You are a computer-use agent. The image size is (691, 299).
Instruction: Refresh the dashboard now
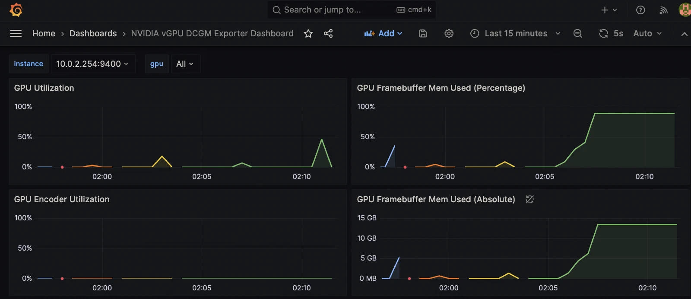click(603, 33)
